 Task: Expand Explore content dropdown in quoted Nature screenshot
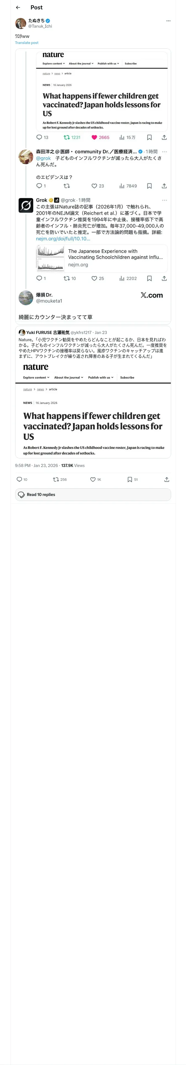coord(36,377)
